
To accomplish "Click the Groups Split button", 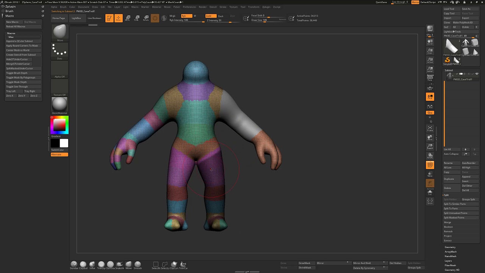I will [x=470, y=199].
